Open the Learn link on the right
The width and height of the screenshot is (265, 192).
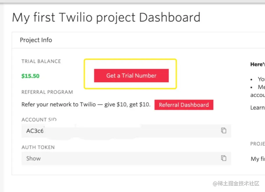pos(257,108)
